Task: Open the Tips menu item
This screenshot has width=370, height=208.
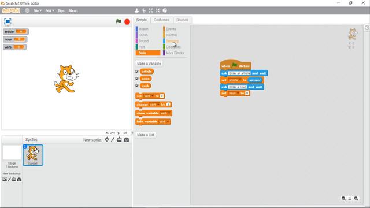Action: pyautogui.click(x=61, y=10)
